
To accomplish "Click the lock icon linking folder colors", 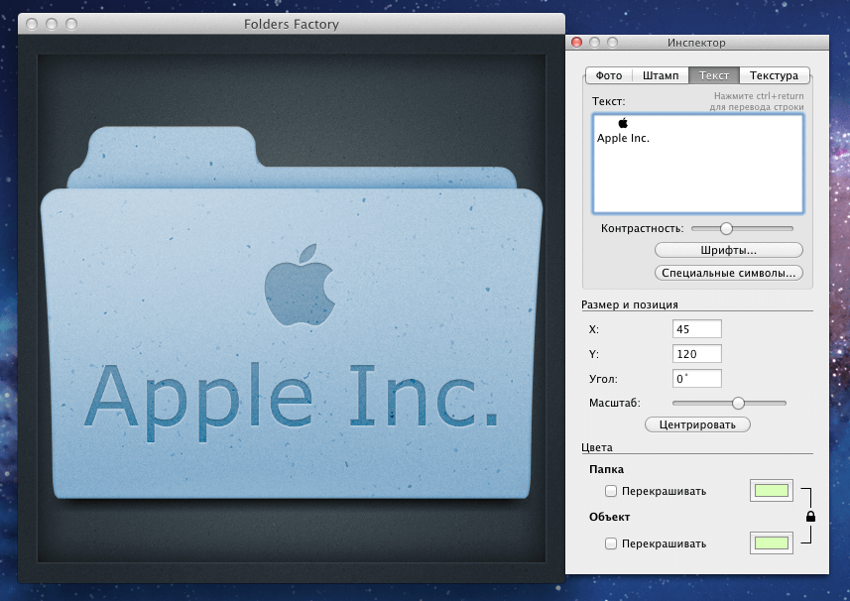I will click(x=810, y=516).
